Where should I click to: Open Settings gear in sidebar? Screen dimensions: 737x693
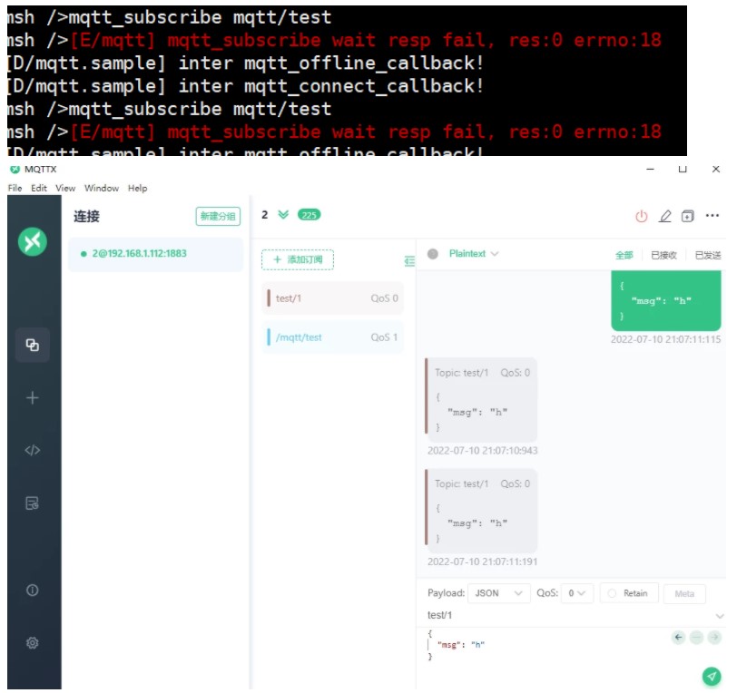click(x=33, y=643)
